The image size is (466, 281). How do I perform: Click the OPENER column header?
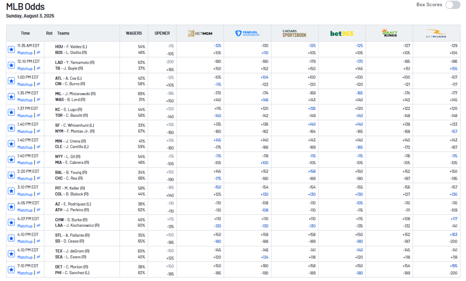tap(162, 33)
